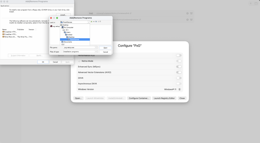Collapse the Look in dropdown arrow
This screenshot has height=143, width=260.
point(89,22)
